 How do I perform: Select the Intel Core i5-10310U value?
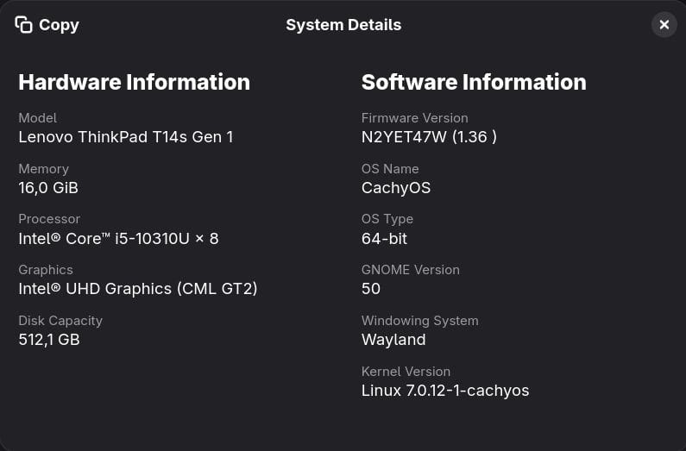[x=118, y=239]
